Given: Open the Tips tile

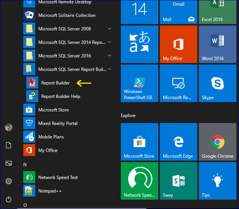Looking at the screenshot, I should 218,181.
